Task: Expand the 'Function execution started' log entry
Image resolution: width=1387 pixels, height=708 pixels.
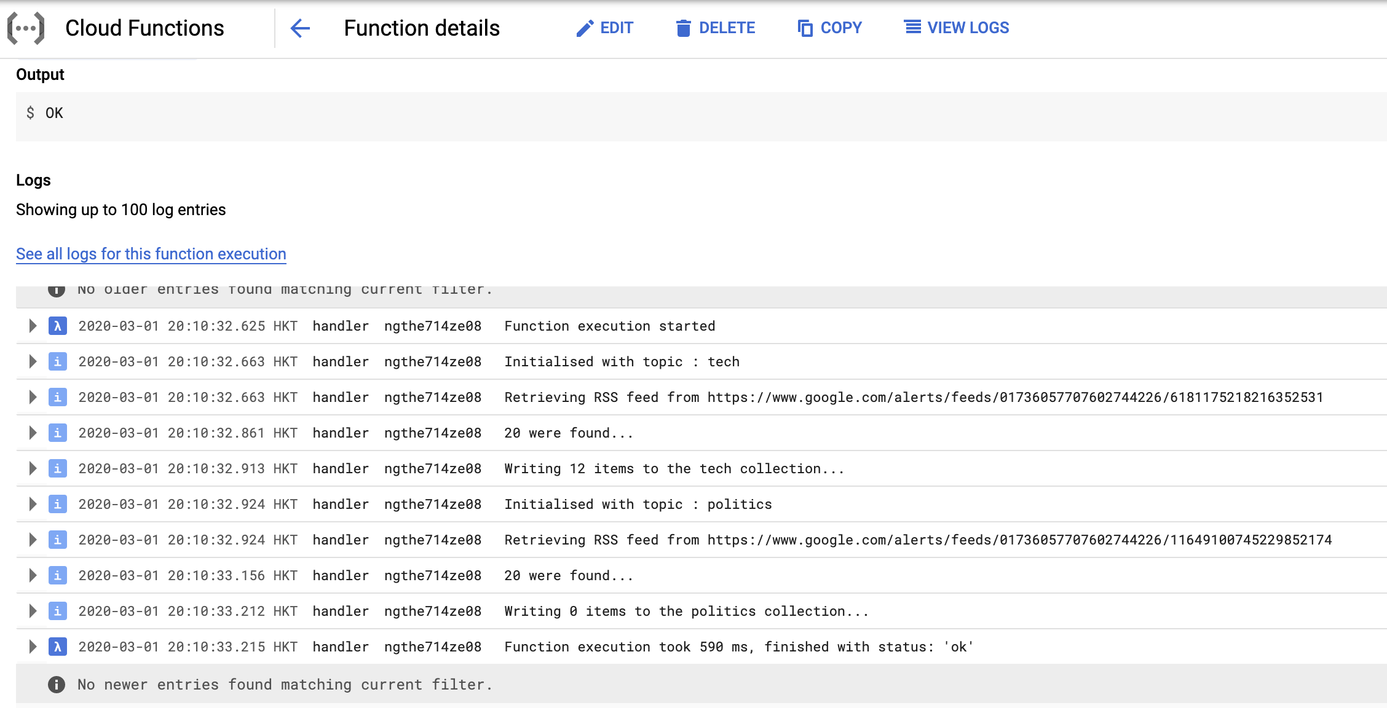Action: point(33,326)
